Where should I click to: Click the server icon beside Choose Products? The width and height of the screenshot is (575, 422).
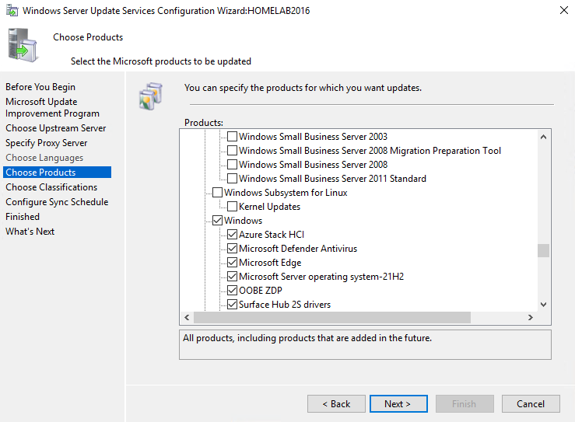pos(23,45)
